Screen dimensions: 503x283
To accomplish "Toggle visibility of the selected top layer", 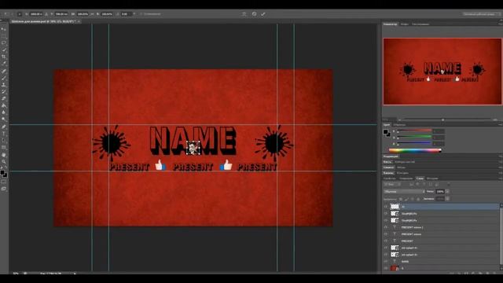I will point(386,206).
